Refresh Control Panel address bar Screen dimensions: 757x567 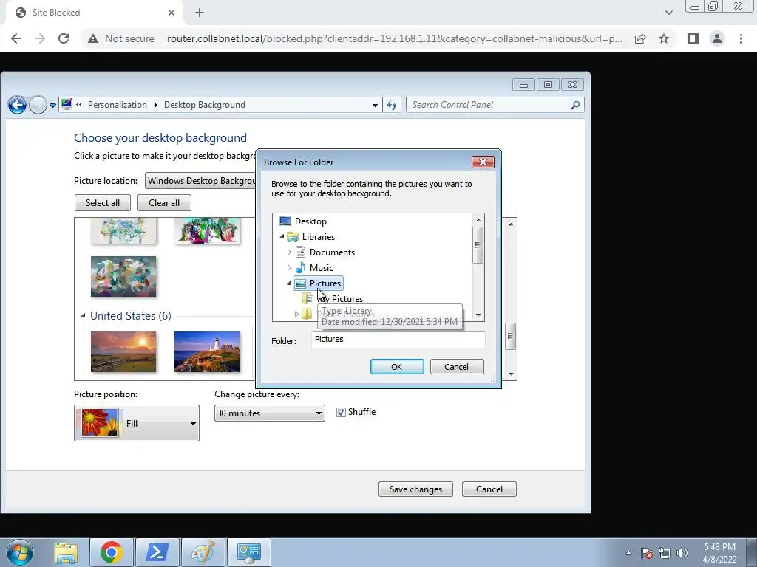392,105
